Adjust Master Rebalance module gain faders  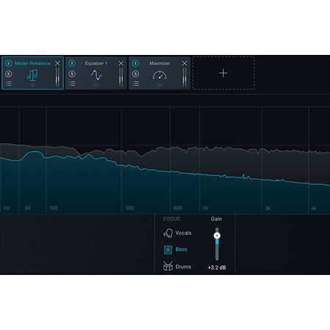(x=57, y=77)
